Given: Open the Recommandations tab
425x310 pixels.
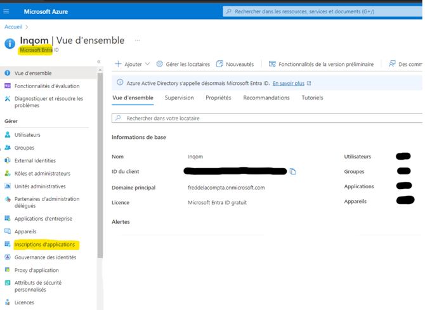Looking at the screenshot, I should [266, 98].
